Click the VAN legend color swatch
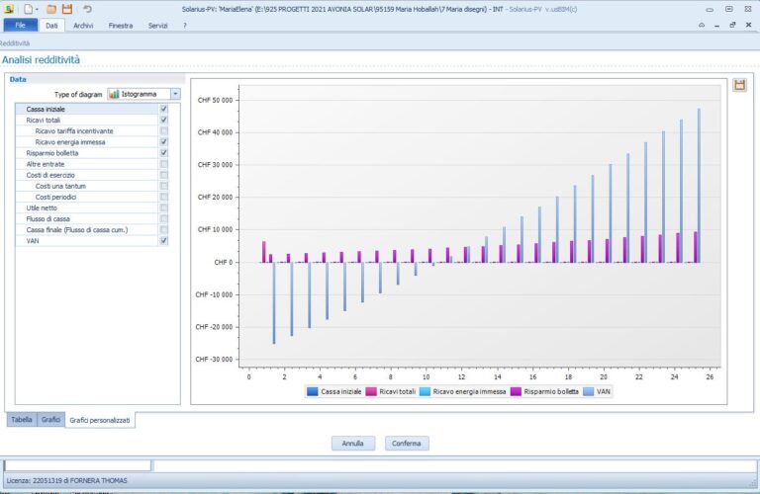Viewport: 760px width, 494px height. click(x=588, y=391)
